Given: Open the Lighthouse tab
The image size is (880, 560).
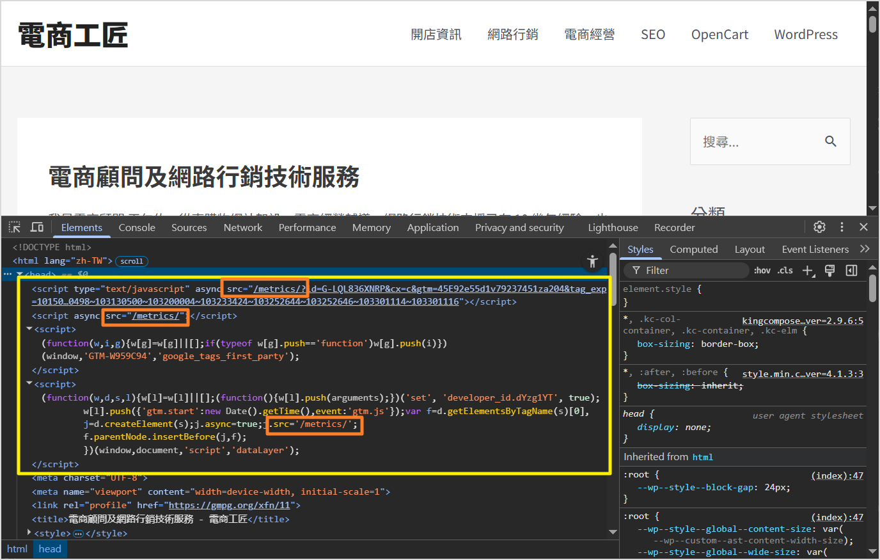Looking at the screenshot, I should click(613, 227).
